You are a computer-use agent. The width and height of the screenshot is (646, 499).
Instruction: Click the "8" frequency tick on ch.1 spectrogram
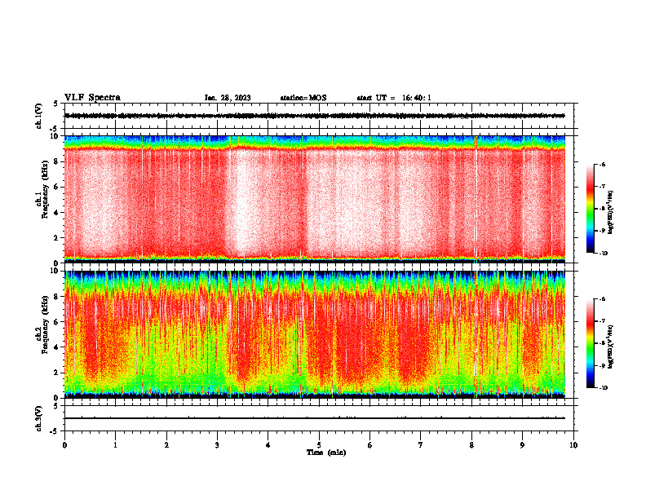[x=57, y=161]
